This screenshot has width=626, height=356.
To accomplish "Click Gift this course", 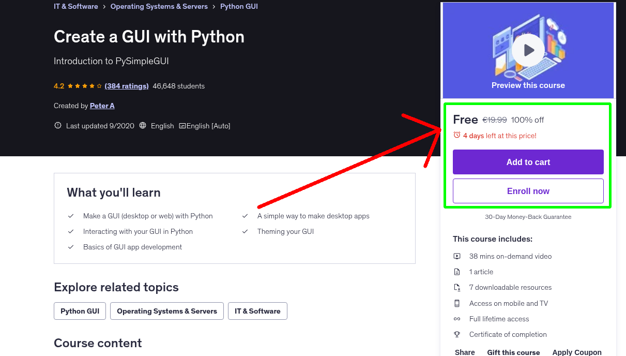I will (513, 352).
